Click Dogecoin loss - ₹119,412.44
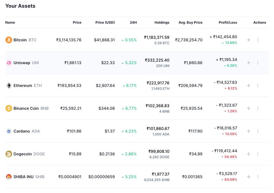 [224, 151]
